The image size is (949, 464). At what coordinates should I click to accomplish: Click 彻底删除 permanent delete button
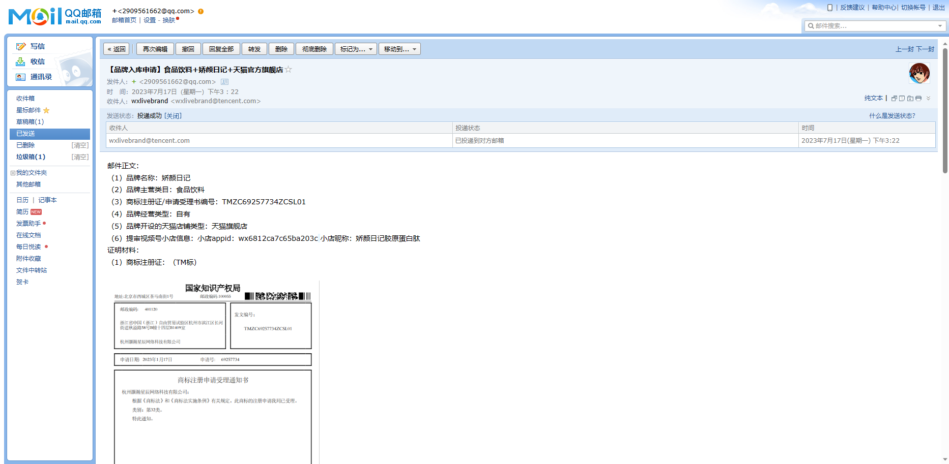click(314, 49)
